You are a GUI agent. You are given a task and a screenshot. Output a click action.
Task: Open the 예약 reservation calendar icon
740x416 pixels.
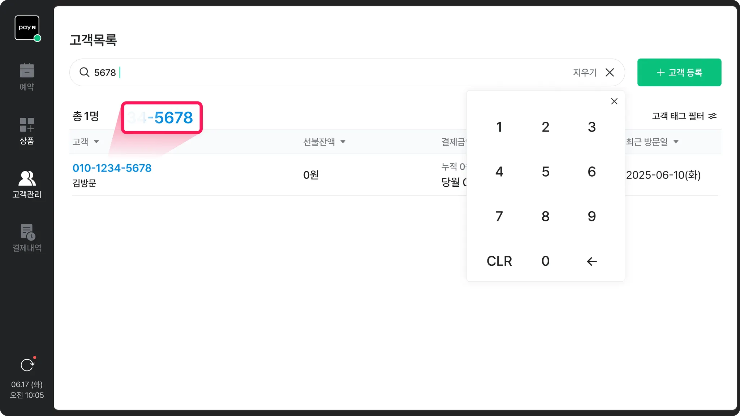[27, 71]
